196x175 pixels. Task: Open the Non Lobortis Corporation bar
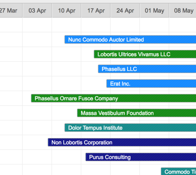click(x=122, y=142)
